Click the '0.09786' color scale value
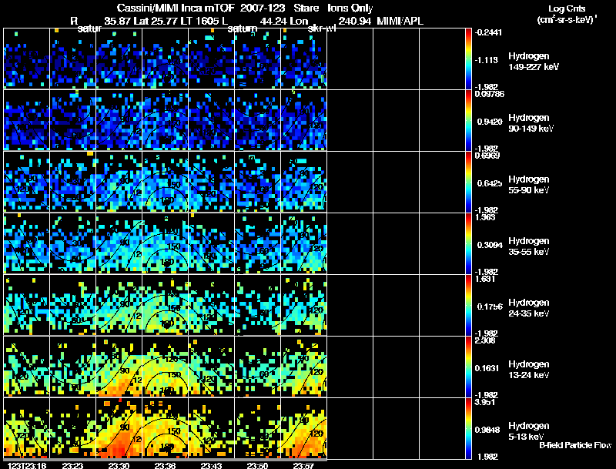Screen dimensions: 616x469 pyautogui.click(x=490, y=94)
